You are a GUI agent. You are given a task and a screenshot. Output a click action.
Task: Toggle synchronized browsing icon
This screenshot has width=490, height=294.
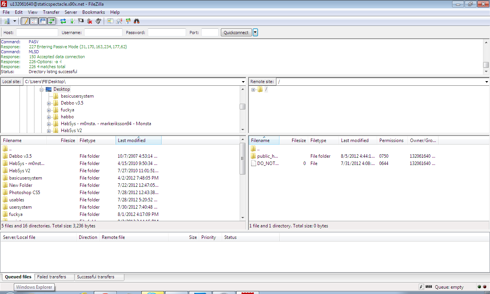point(128,21)
